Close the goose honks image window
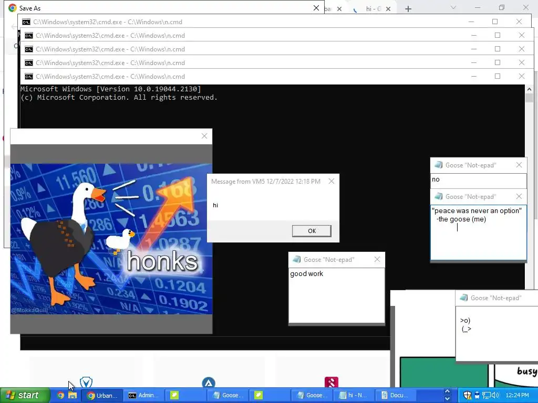538x403 pixels. (204, 136)
